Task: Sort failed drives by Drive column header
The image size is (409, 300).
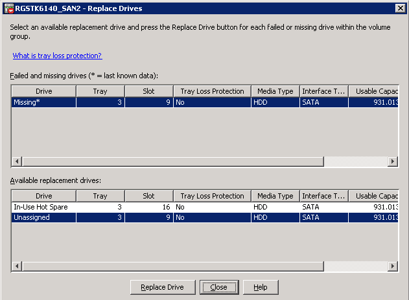Action: point(43,91)
